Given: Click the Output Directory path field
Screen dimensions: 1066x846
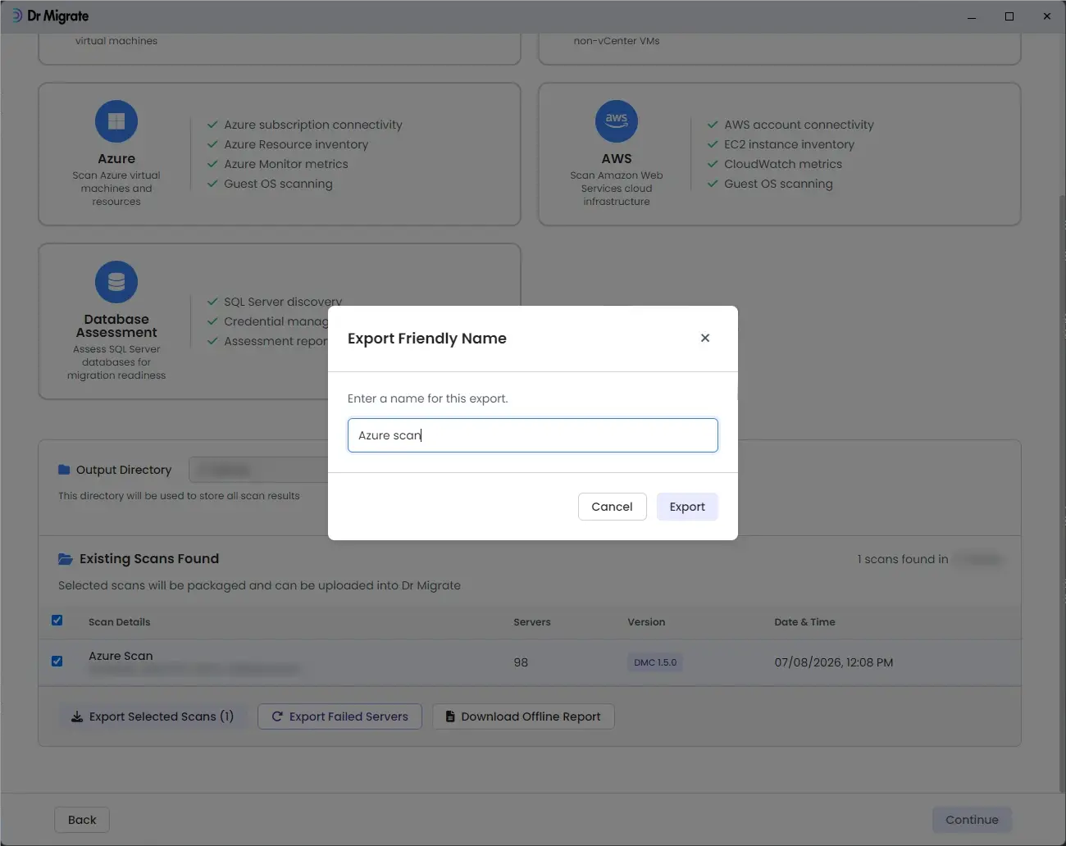Looking at the screenshot, I should [x=258, y=470].
